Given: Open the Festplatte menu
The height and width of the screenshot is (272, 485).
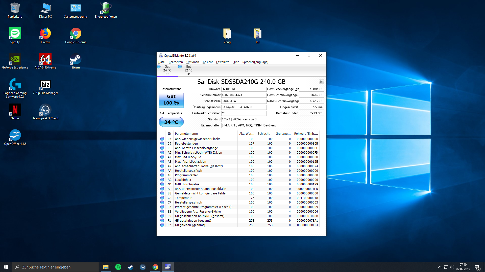Looking at the screenshot, I should 222,62.
